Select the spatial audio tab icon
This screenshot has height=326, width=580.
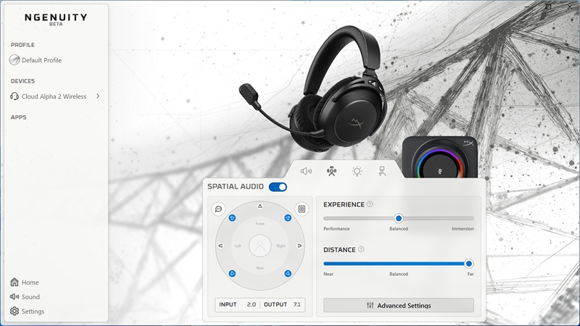tap(331, 172)
